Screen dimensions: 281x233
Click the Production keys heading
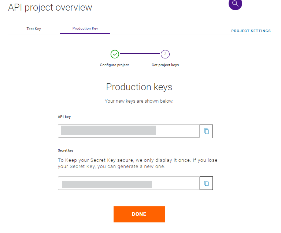(139, 87)
